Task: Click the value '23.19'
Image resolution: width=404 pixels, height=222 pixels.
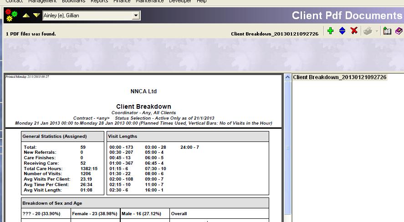Action: pos(86,179)
